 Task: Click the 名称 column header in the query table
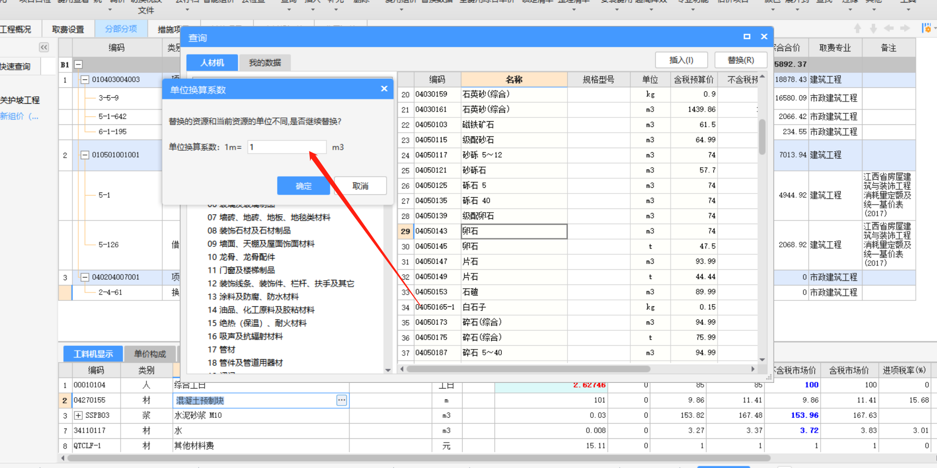(x=514, y=79)
